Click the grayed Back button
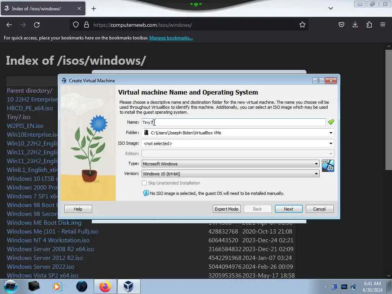The height and width of the screenshot is (294, 392). tap(257, 209)
